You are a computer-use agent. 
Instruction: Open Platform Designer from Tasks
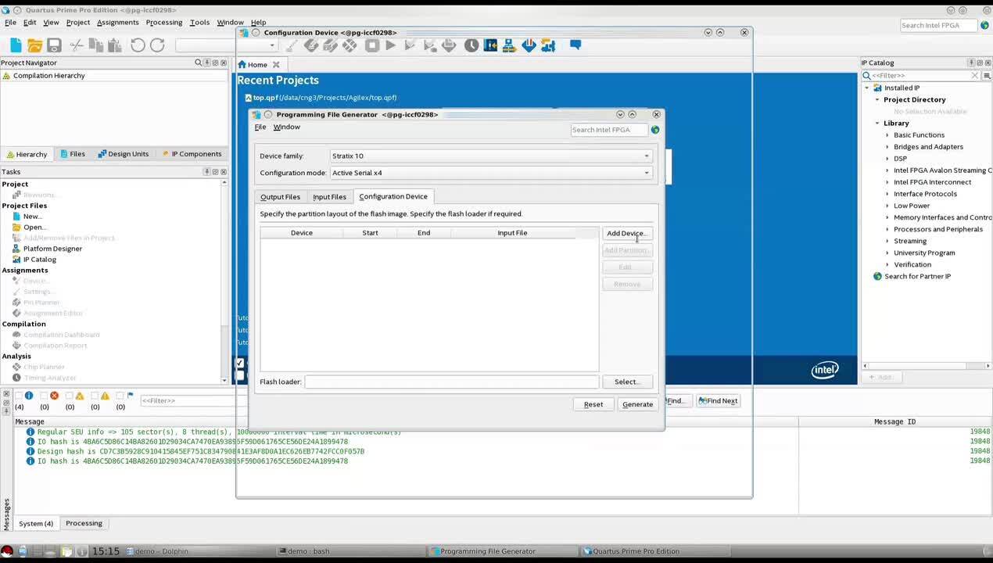point(52,249)
